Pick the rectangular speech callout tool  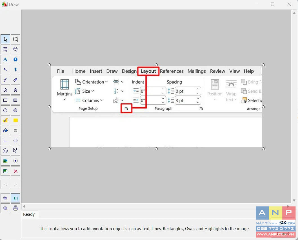tap(5, 49)
